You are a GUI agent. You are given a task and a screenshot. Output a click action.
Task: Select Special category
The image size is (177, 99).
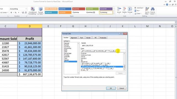pyautogui.click(x=66, y=60)
